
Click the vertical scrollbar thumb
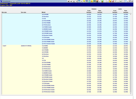pos(131,67)
